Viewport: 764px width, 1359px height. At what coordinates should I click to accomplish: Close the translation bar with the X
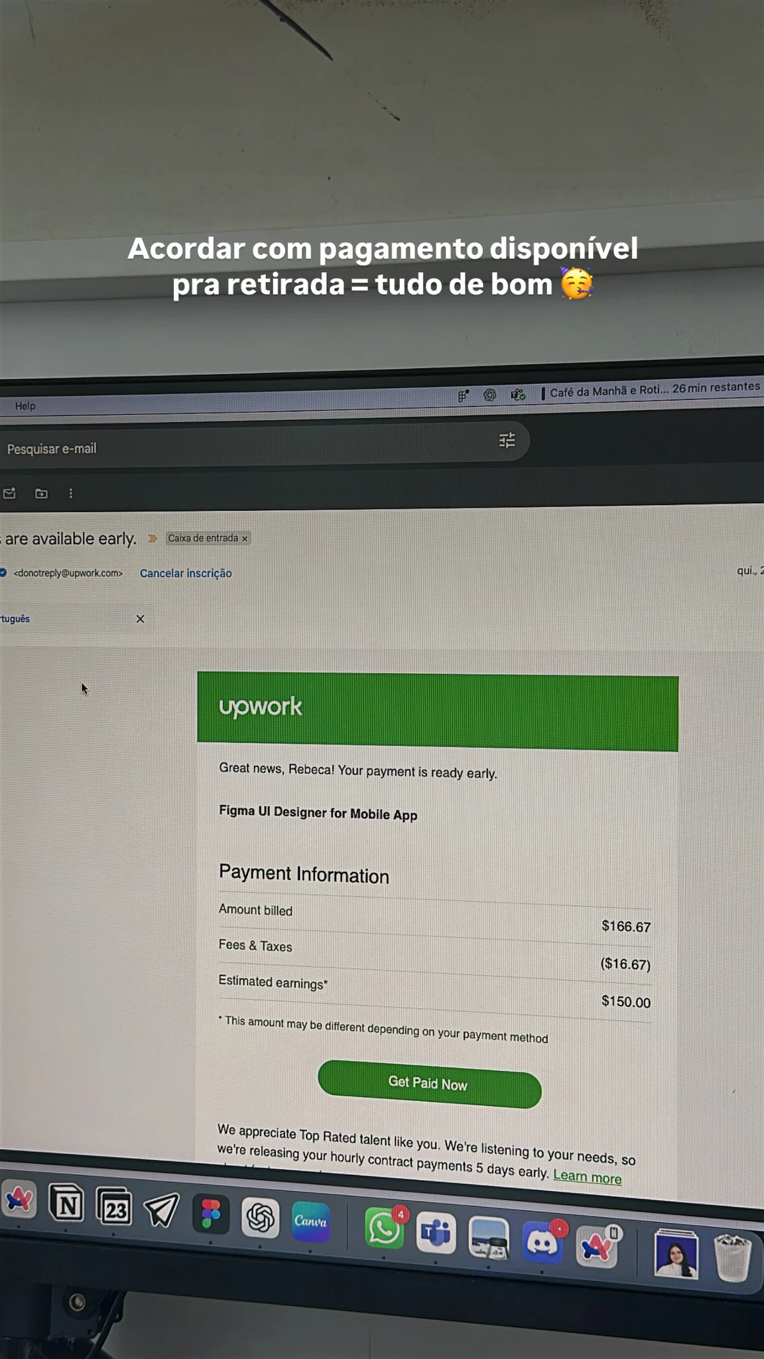click(x=140, y=619)
